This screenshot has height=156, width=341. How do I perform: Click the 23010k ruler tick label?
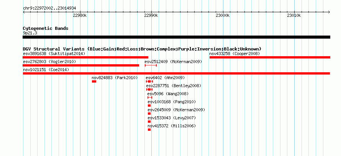pyautogui.click(x=294, y=15)
